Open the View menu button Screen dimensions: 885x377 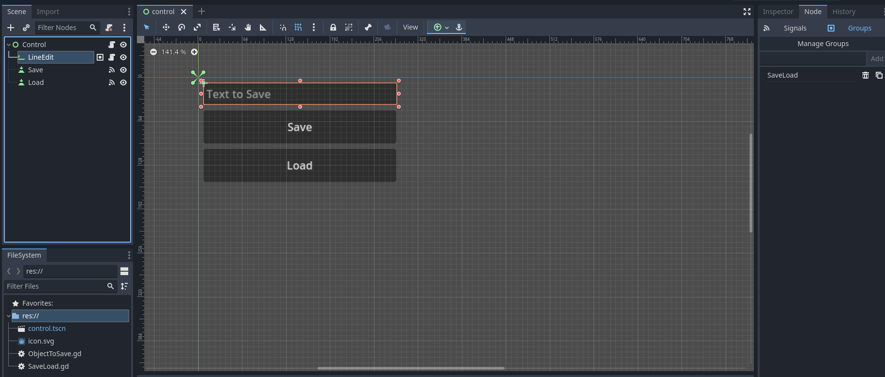[x=410, y=27]
